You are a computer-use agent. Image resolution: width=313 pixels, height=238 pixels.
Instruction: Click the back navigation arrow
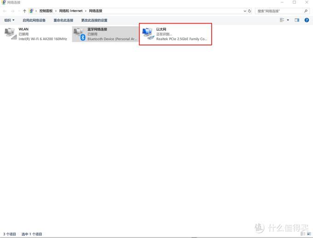coord(5,11)
